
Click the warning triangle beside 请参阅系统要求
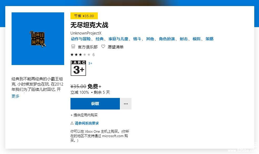click(72, 123)
